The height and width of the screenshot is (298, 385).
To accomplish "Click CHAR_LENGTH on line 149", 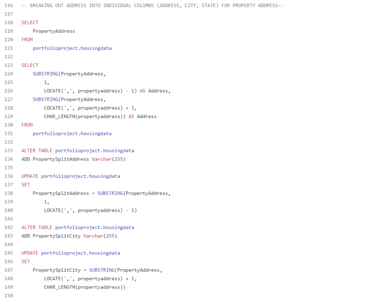I will (x=59, y=287).
